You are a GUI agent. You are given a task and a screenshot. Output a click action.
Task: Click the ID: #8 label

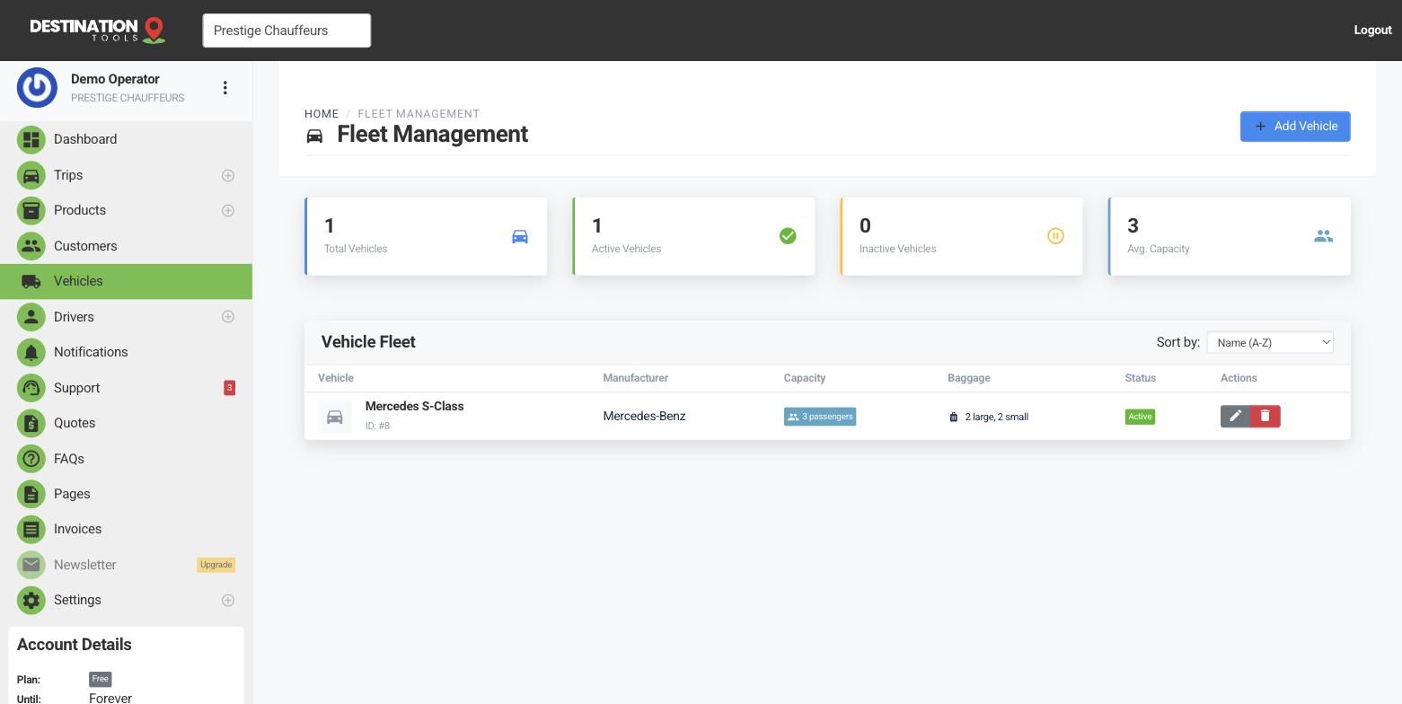tap(377, 426)
